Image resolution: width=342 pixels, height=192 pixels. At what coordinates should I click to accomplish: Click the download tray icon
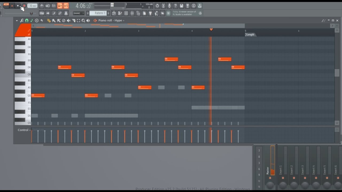click(200, 6)
